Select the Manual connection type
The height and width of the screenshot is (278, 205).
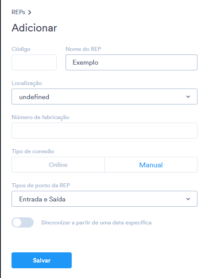tap(151, 165)
